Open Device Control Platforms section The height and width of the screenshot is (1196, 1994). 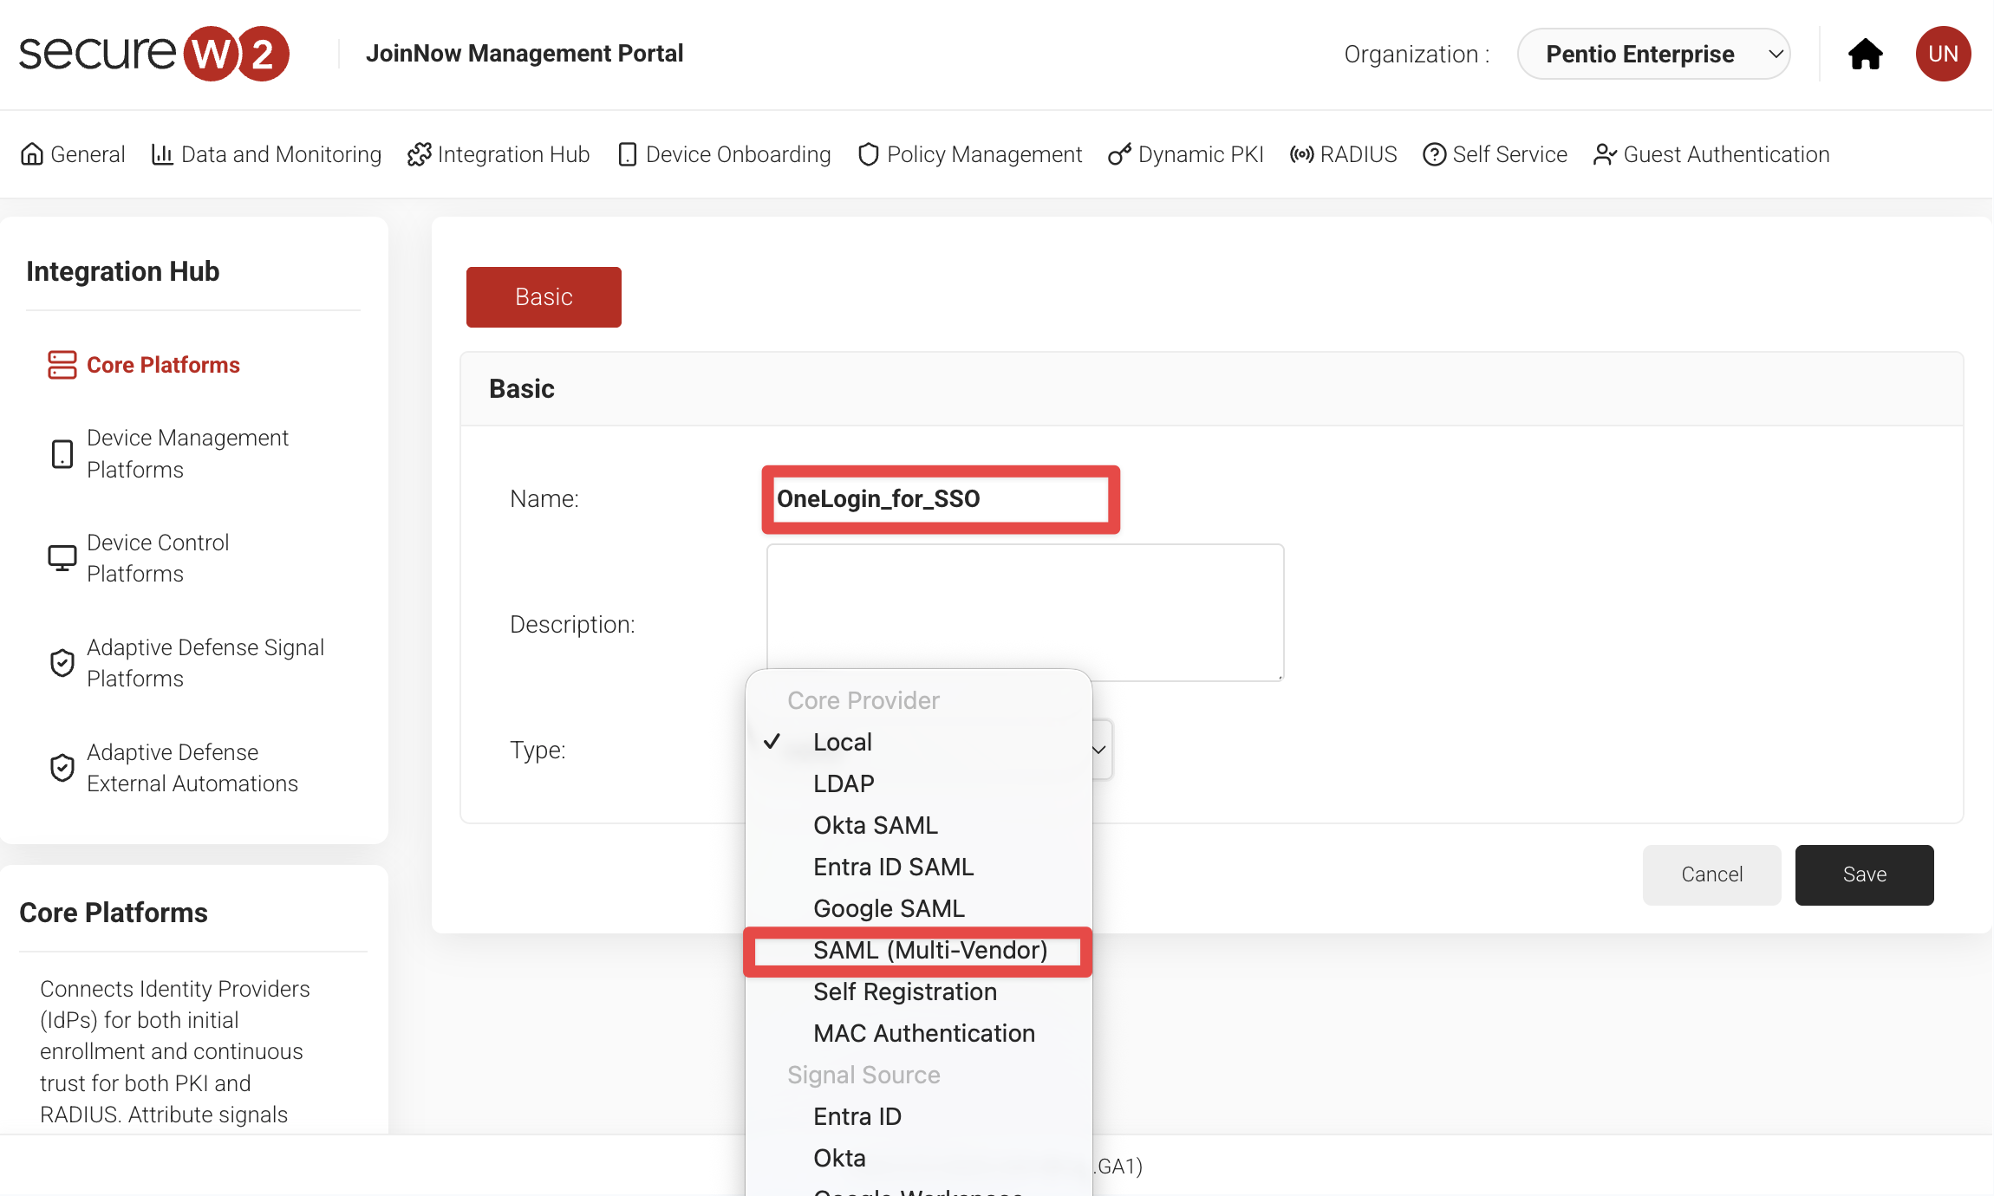139,558
